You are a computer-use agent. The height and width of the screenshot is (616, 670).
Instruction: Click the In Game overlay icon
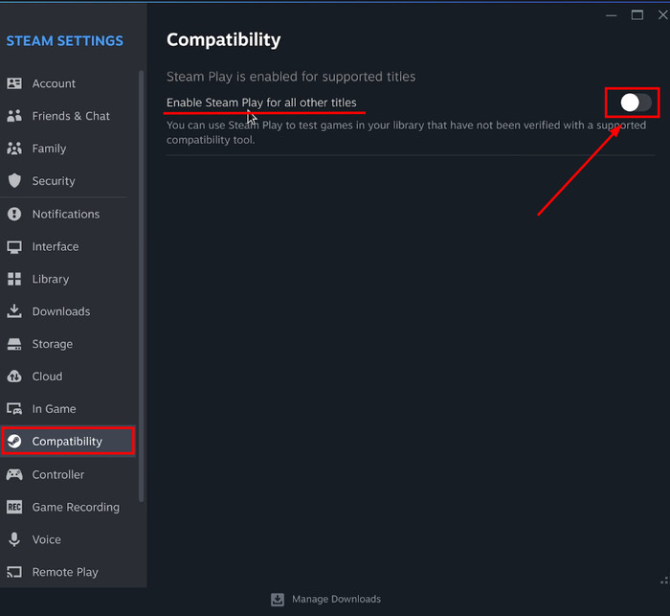coord(14,409)
